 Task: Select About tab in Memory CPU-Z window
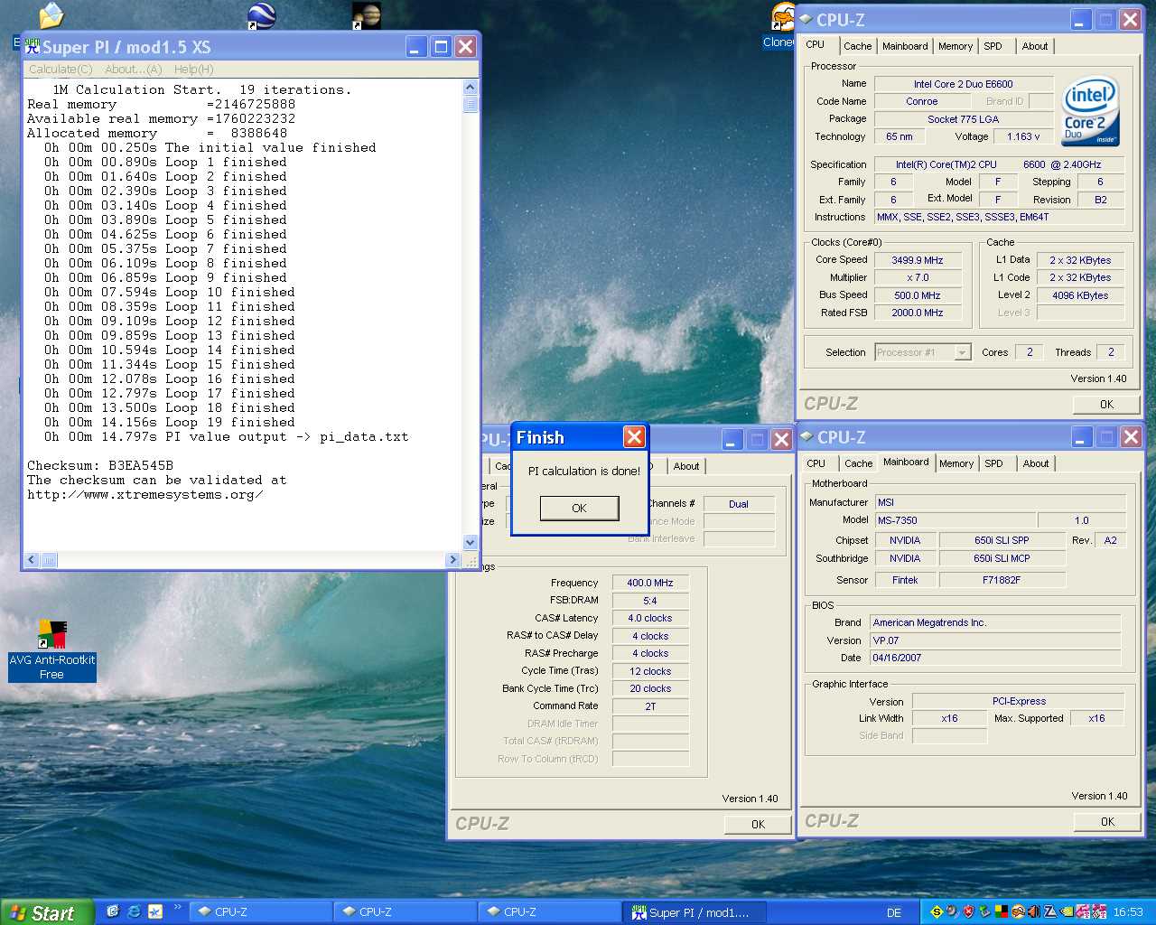[x=686, y=466]
